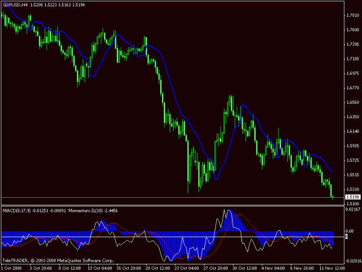Click the 0.00 indicator scale value

click(x=349, y=231)
